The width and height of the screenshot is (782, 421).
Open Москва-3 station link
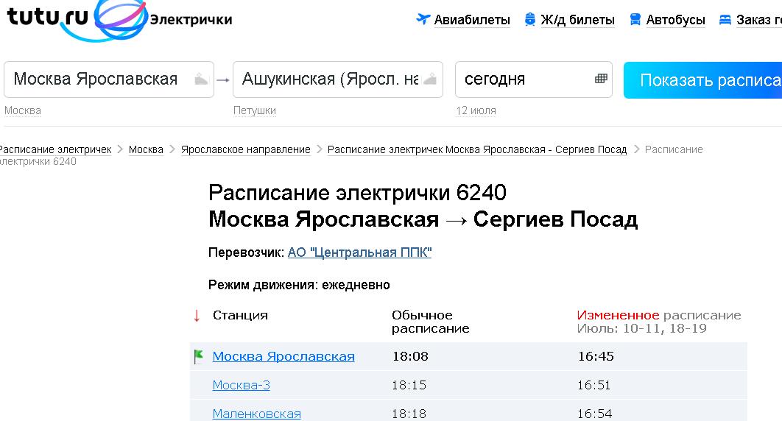(241, 385)
